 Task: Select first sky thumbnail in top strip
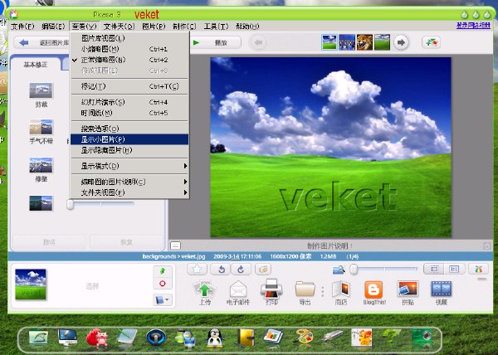click(x=330, y=42)
